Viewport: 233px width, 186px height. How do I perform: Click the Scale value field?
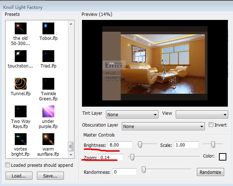click(186, 145)
